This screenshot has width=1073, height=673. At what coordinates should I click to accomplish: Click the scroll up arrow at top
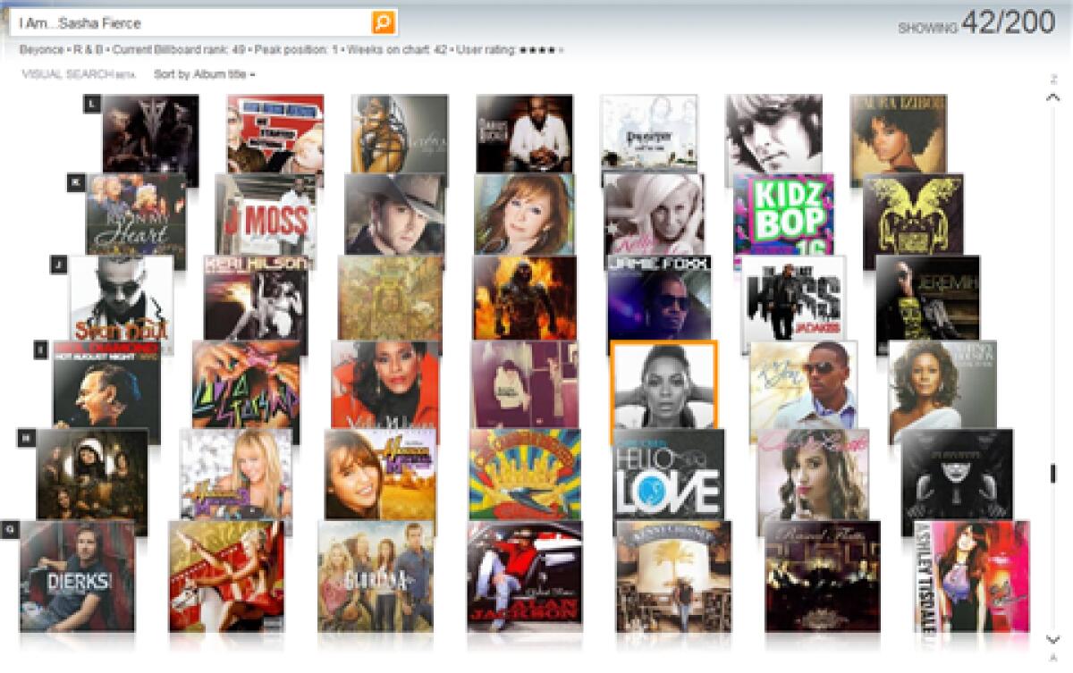click(1052, 97)
